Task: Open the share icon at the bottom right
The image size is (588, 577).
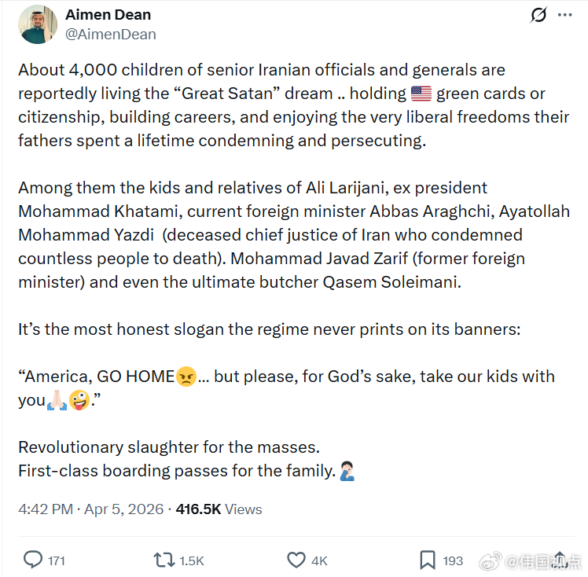Action: [x=560, y=560]
